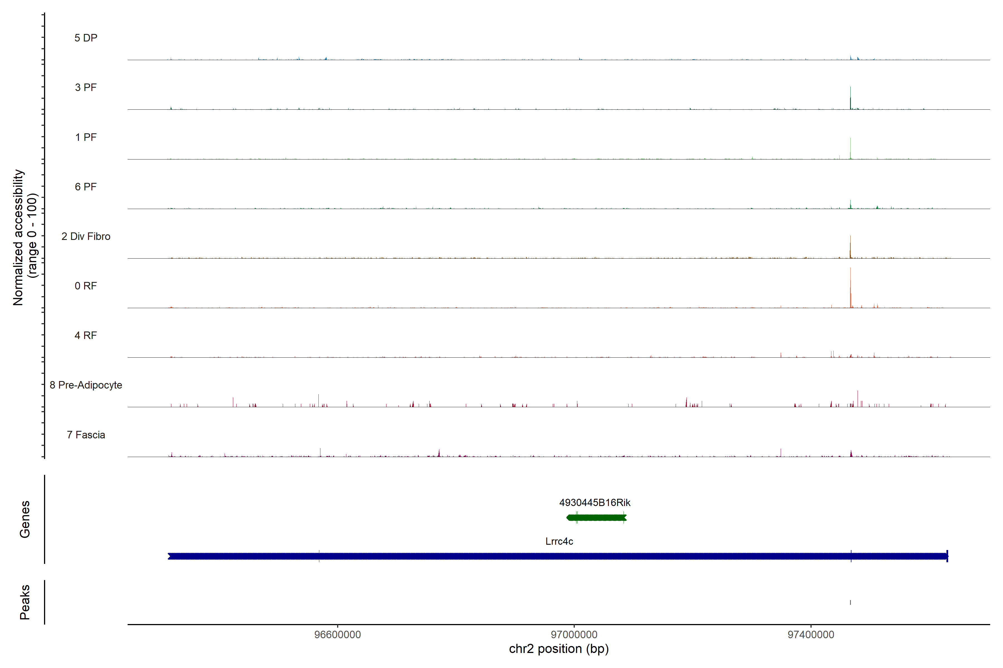The width and height of the screenshot is (1003, 668).
Task: Click the Lrrc4c gene name label
Action: click(559, 541)
